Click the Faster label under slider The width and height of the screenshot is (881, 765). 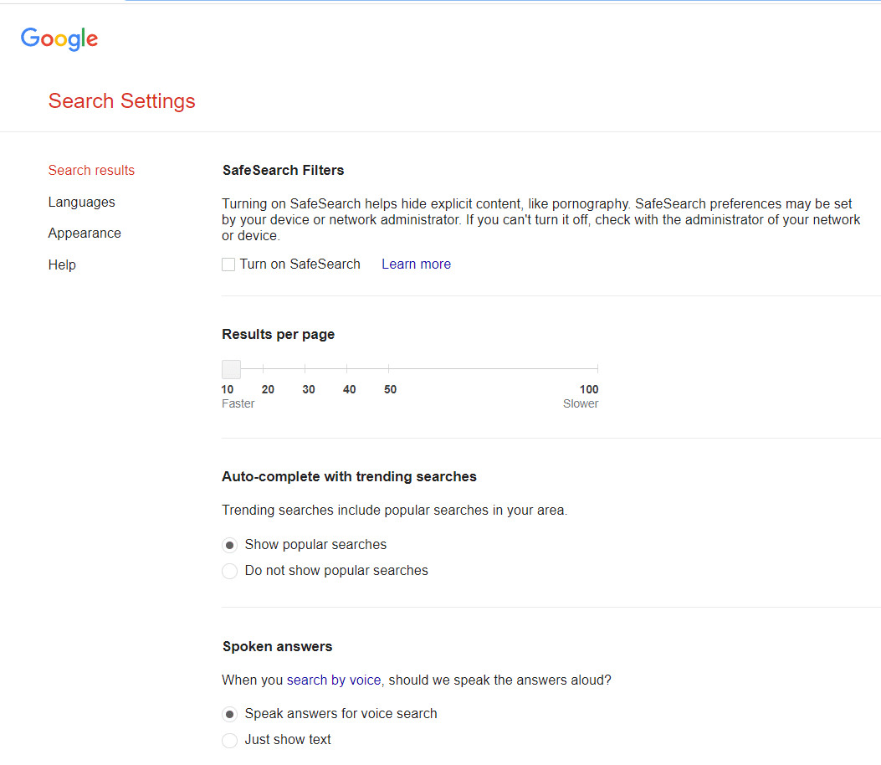pyautogui.click(x=238, y=403)
